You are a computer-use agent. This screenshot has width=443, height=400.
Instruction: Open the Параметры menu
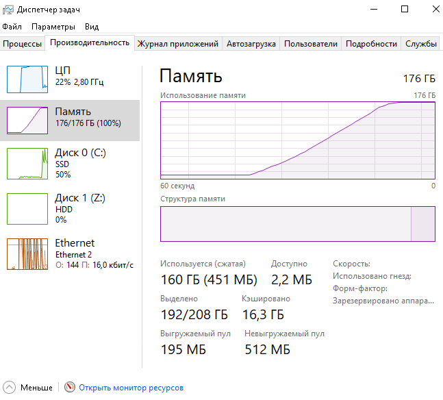[53, 27]
